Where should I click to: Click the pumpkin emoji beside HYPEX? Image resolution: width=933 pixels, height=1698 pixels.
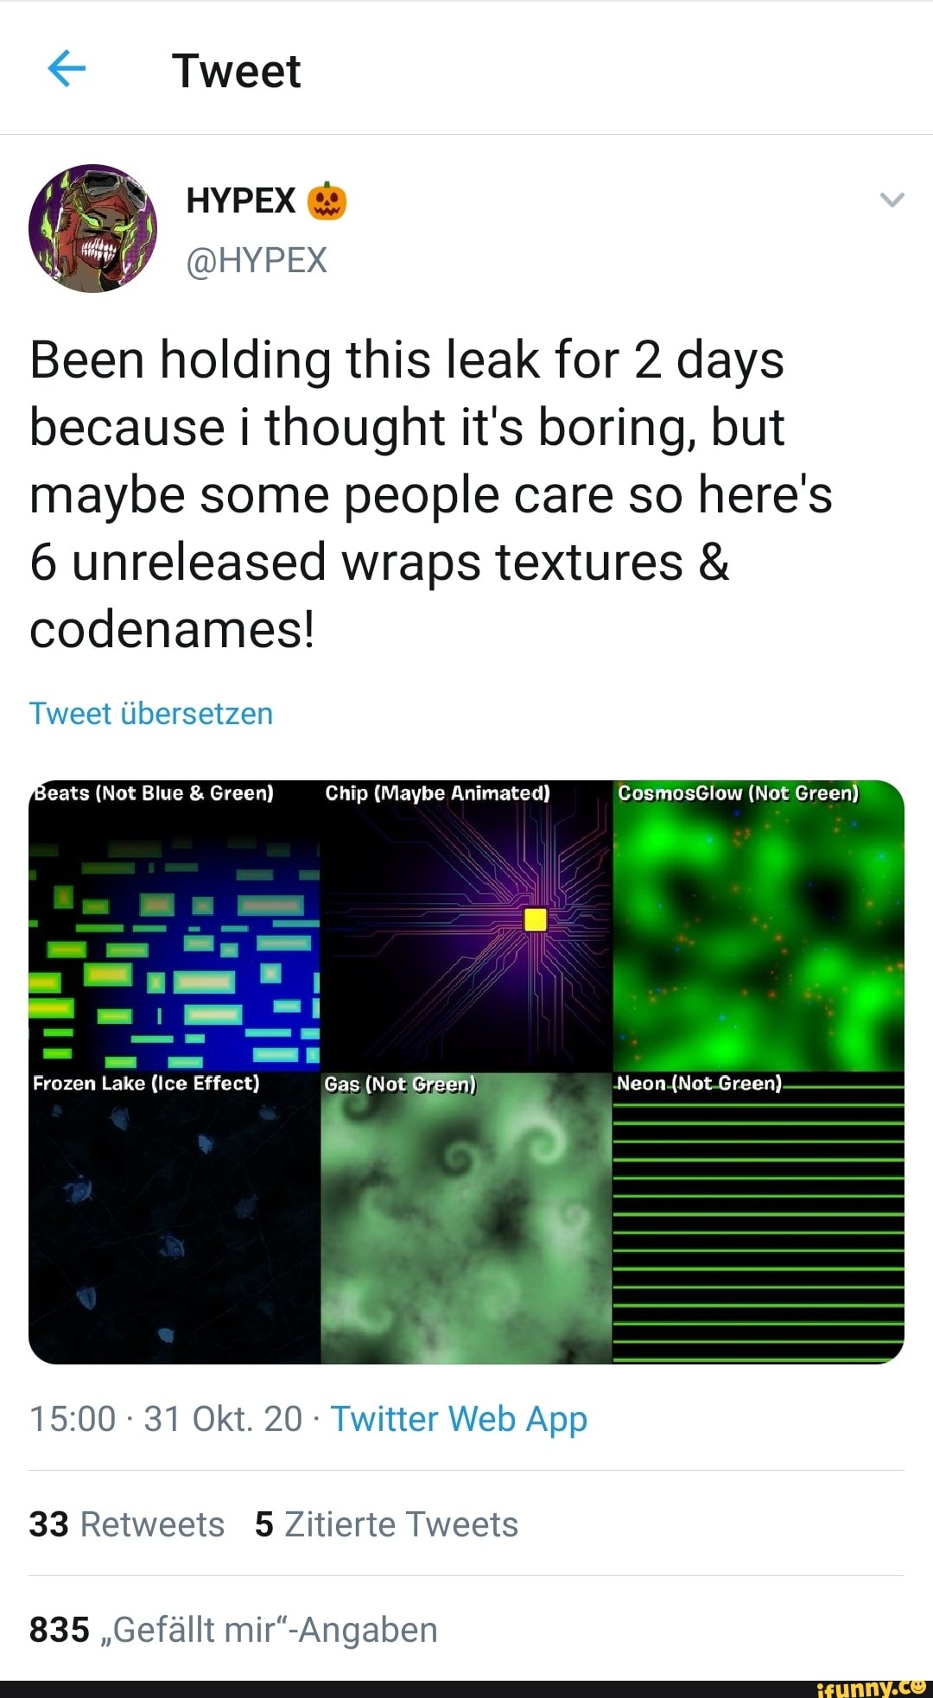pyautogui.click(x=327, y=201)
